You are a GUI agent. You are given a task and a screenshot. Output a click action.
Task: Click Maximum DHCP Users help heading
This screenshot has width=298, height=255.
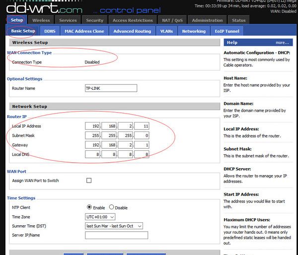click(247, 220)
